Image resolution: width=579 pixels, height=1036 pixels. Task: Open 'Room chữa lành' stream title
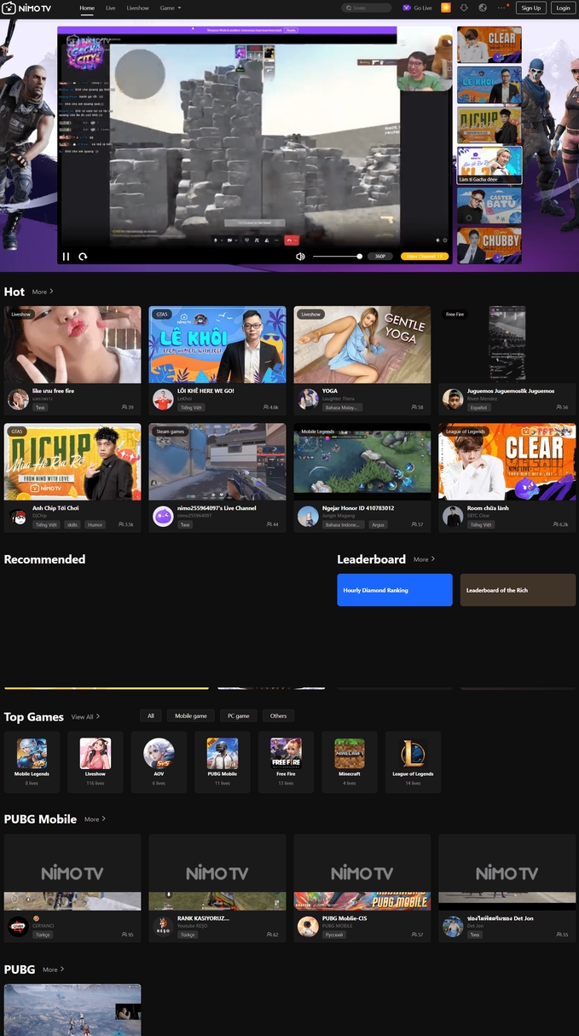click(x=488, y=507)
